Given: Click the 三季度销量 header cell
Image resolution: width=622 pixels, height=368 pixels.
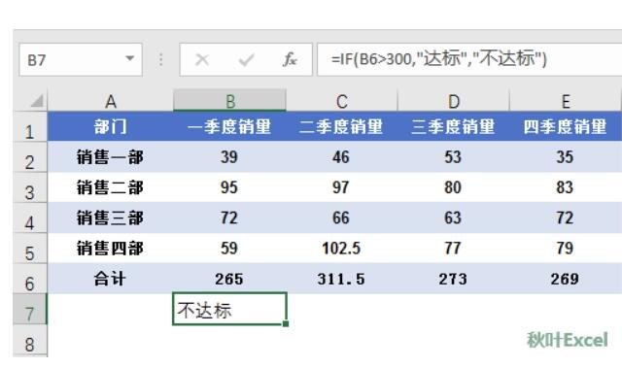Looking at the screenshot, I should 454,126.
